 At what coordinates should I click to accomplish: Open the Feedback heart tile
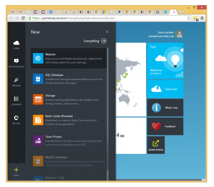coord(165,126)
